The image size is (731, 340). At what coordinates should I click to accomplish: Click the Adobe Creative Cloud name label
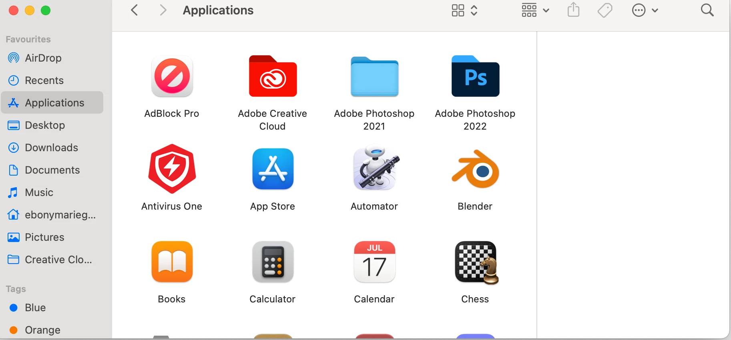pyautogui.click(x=273, y=120)
